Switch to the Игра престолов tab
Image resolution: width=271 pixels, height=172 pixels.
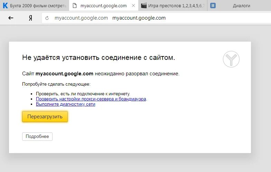[x=173, y=6]
